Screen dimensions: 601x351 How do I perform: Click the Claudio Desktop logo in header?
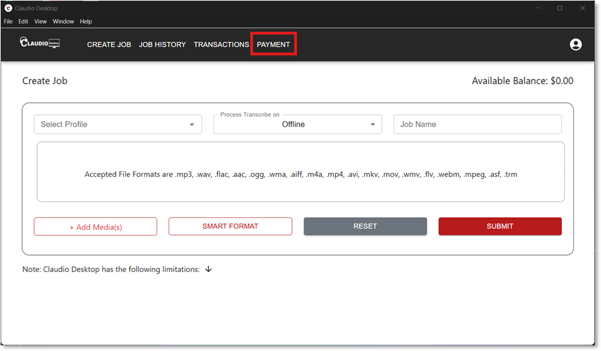point(40,42)
